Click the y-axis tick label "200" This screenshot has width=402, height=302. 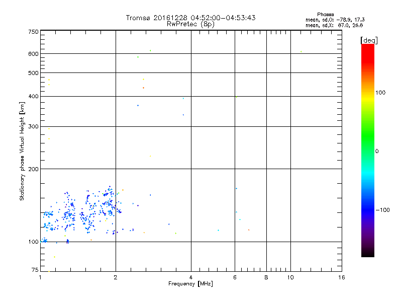coord(33,169)
